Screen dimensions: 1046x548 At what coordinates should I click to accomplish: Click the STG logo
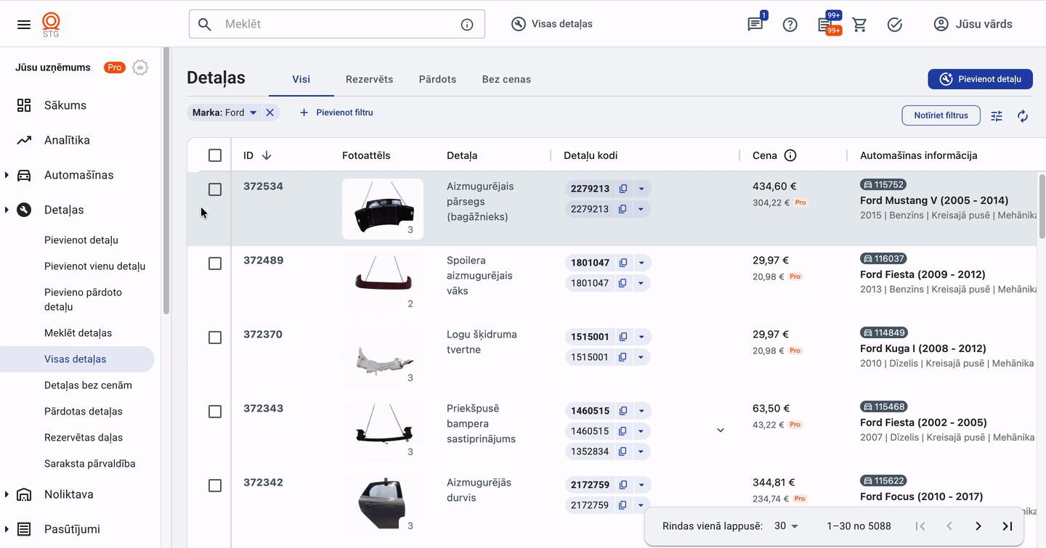click(51, 25)
